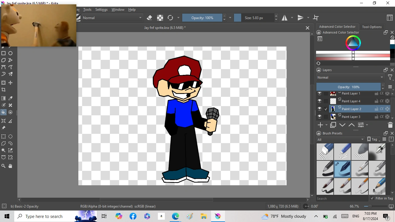Open the brush blending mode Normal dropdown
This screenshot has height=222, width=395.
[x=112, y=18]
